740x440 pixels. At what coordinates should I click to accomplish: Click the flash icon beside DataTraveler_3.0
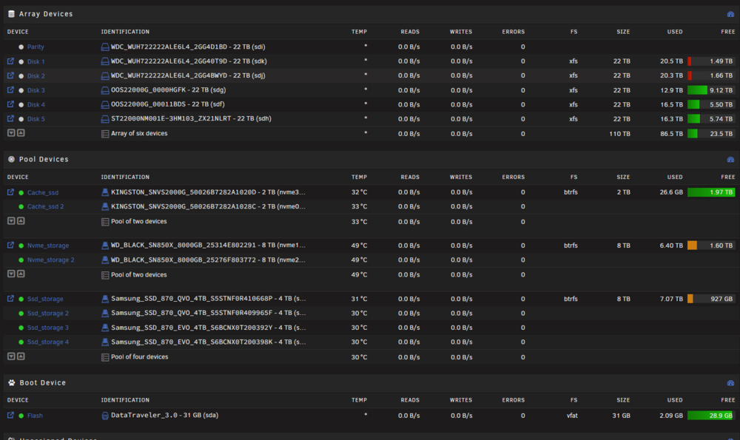pyautogui.click(x=105, y=416)
